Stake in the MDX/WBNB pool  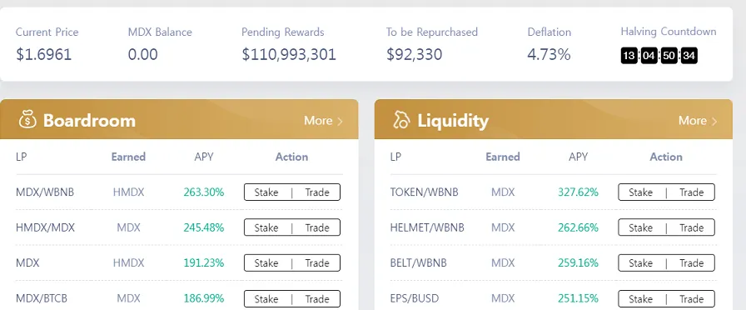coord(266,192)
